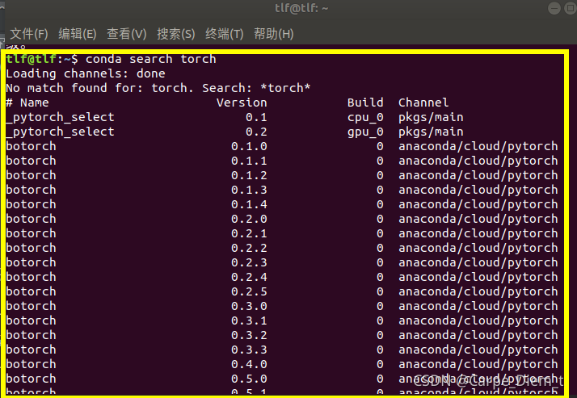Click pkgs/main in the cpu_0 row
The height and width of the screenshot is (398, 577).
pyautogui.click(x=431, y=117)
